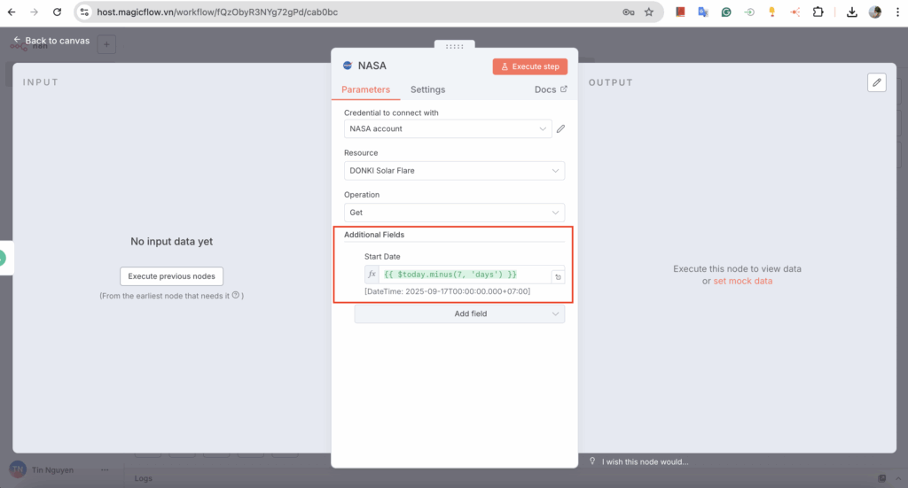This screenshot has width=908, height=488.
Task: Click the edit output pencil icon
Action: tap(877, 82)
